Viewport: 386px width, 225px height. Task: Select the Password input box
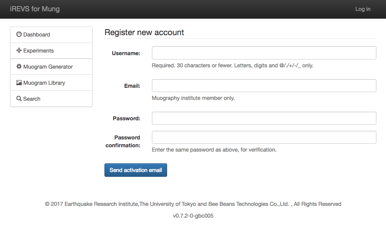[264, 118]
